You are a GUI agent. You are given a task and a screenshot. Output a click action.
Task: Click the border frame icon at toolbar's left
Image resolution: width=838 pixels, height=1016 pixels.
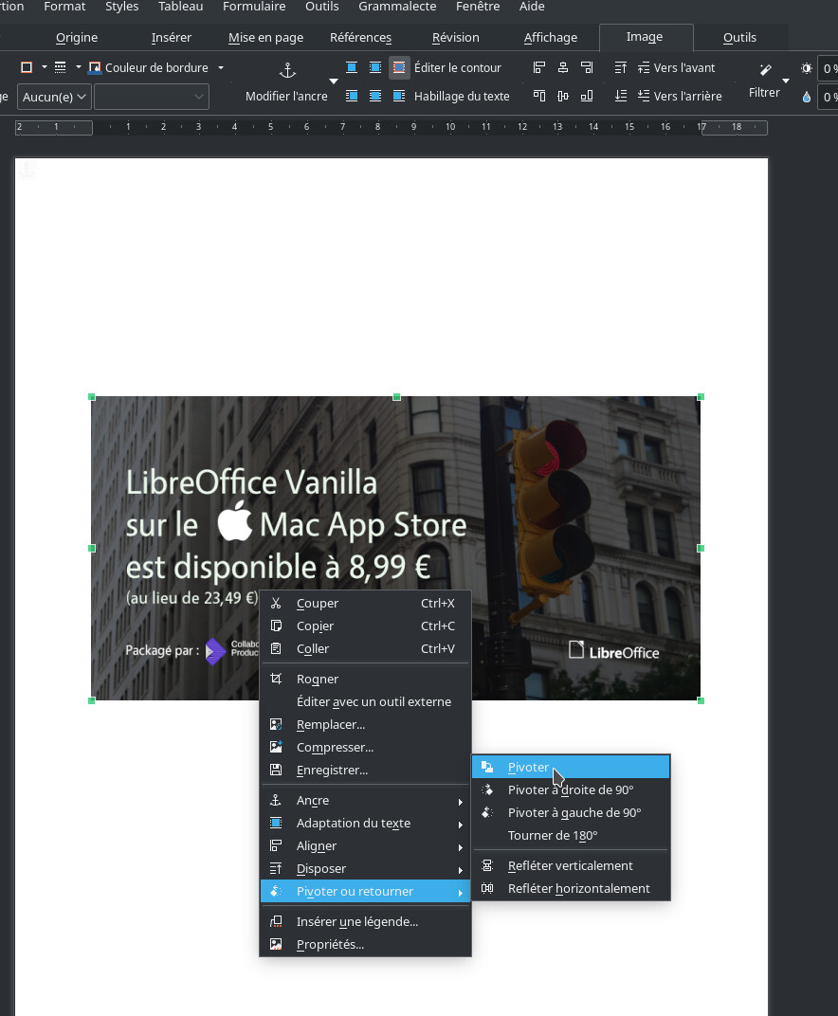pos(27,67)
